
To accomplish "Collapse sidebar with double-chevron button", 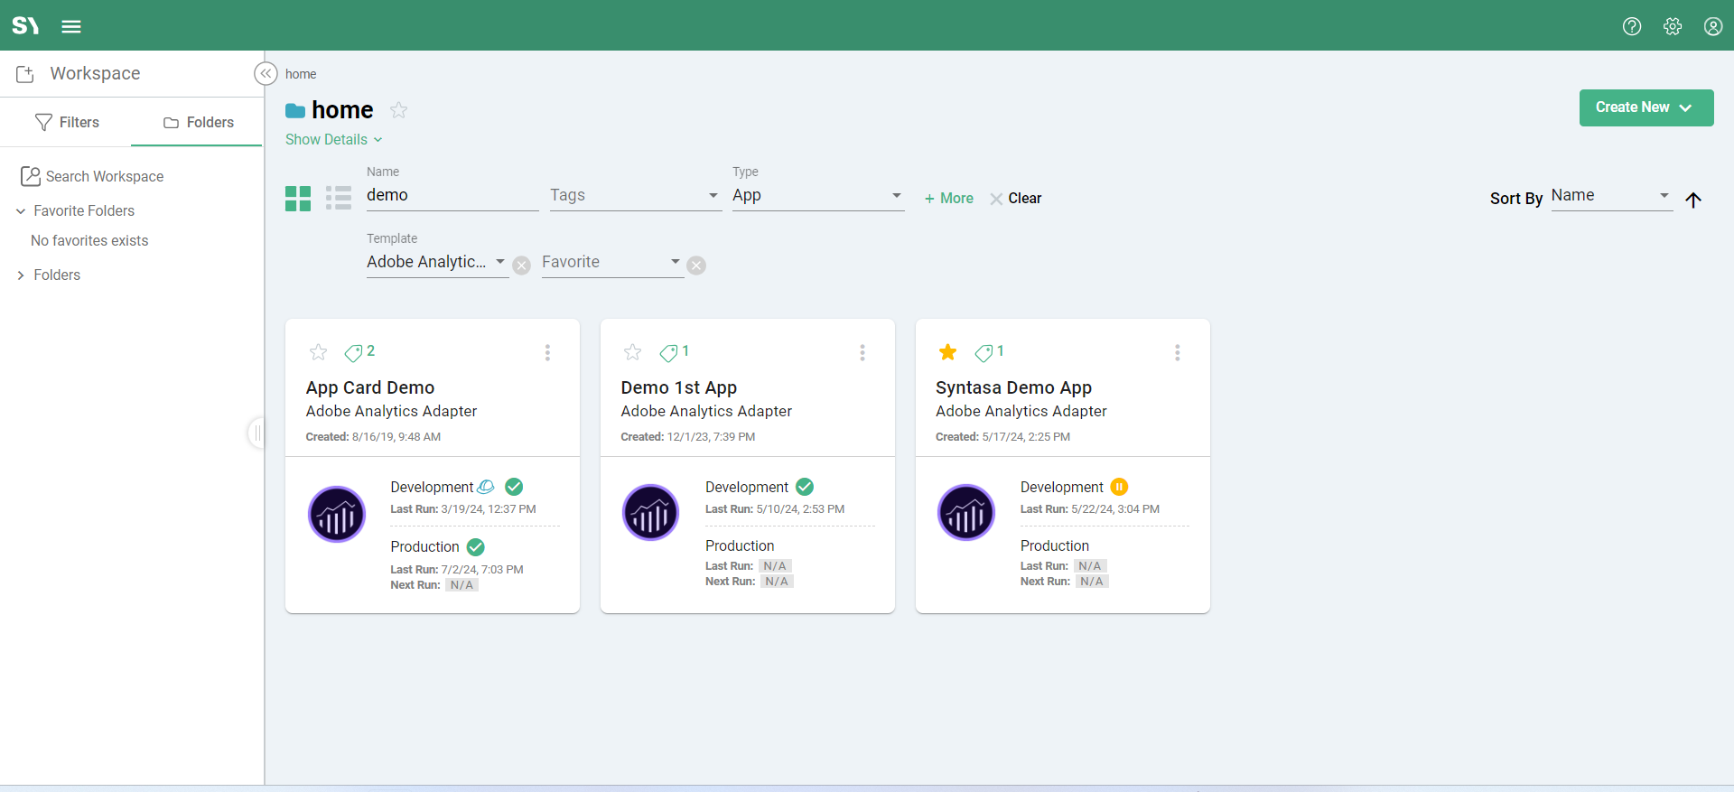I will [x=266, y=74].
